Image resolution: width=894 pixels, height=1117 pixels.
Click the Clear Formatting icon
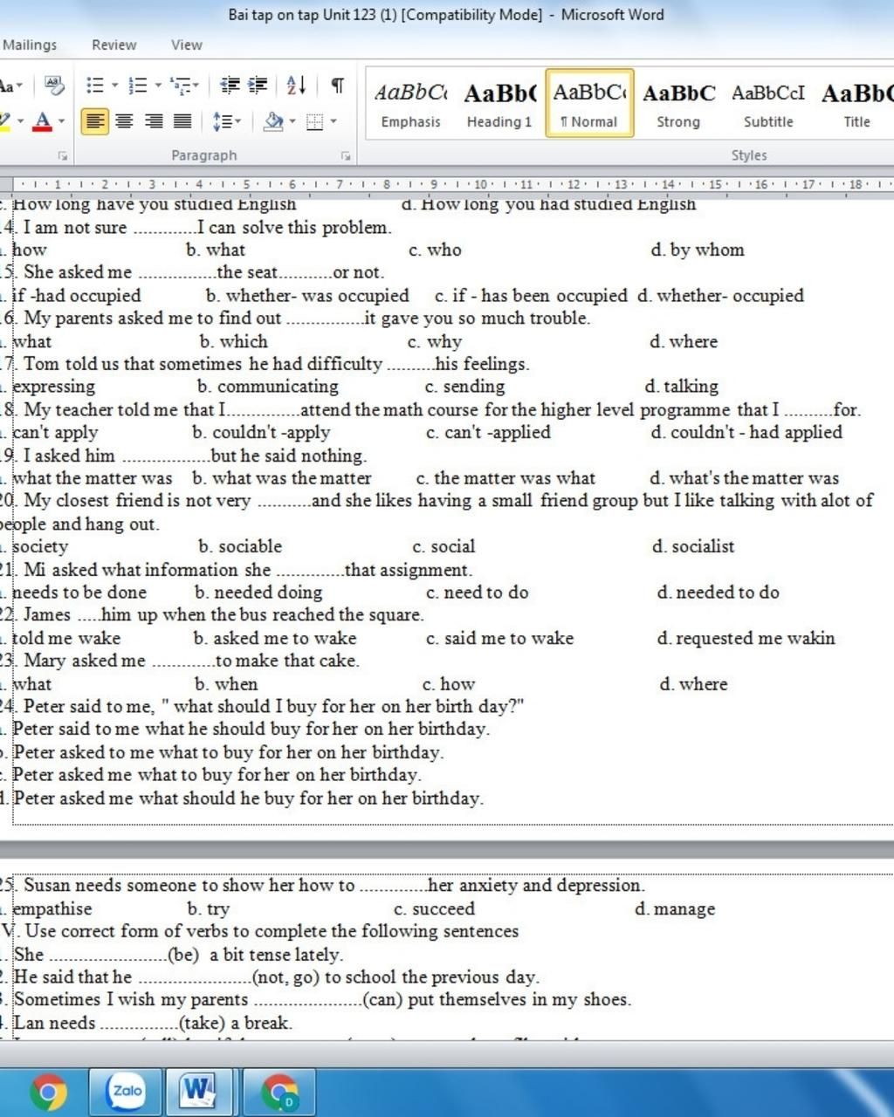click(54, 85)
